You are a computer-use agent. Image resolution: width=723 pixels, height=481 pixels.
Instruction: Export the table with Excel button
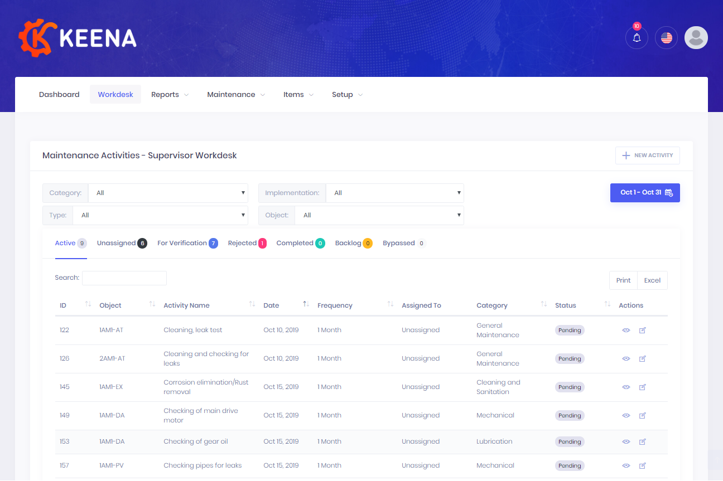652,280
